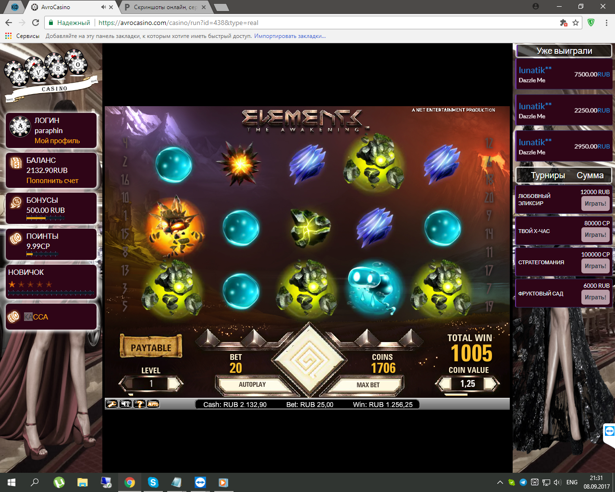Open Мой профиль link
The width and height of the screenshot is (615, 492).
pos(57,141)
